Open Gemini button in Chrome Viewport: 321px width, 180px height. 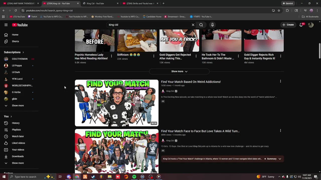click(288, 3)
